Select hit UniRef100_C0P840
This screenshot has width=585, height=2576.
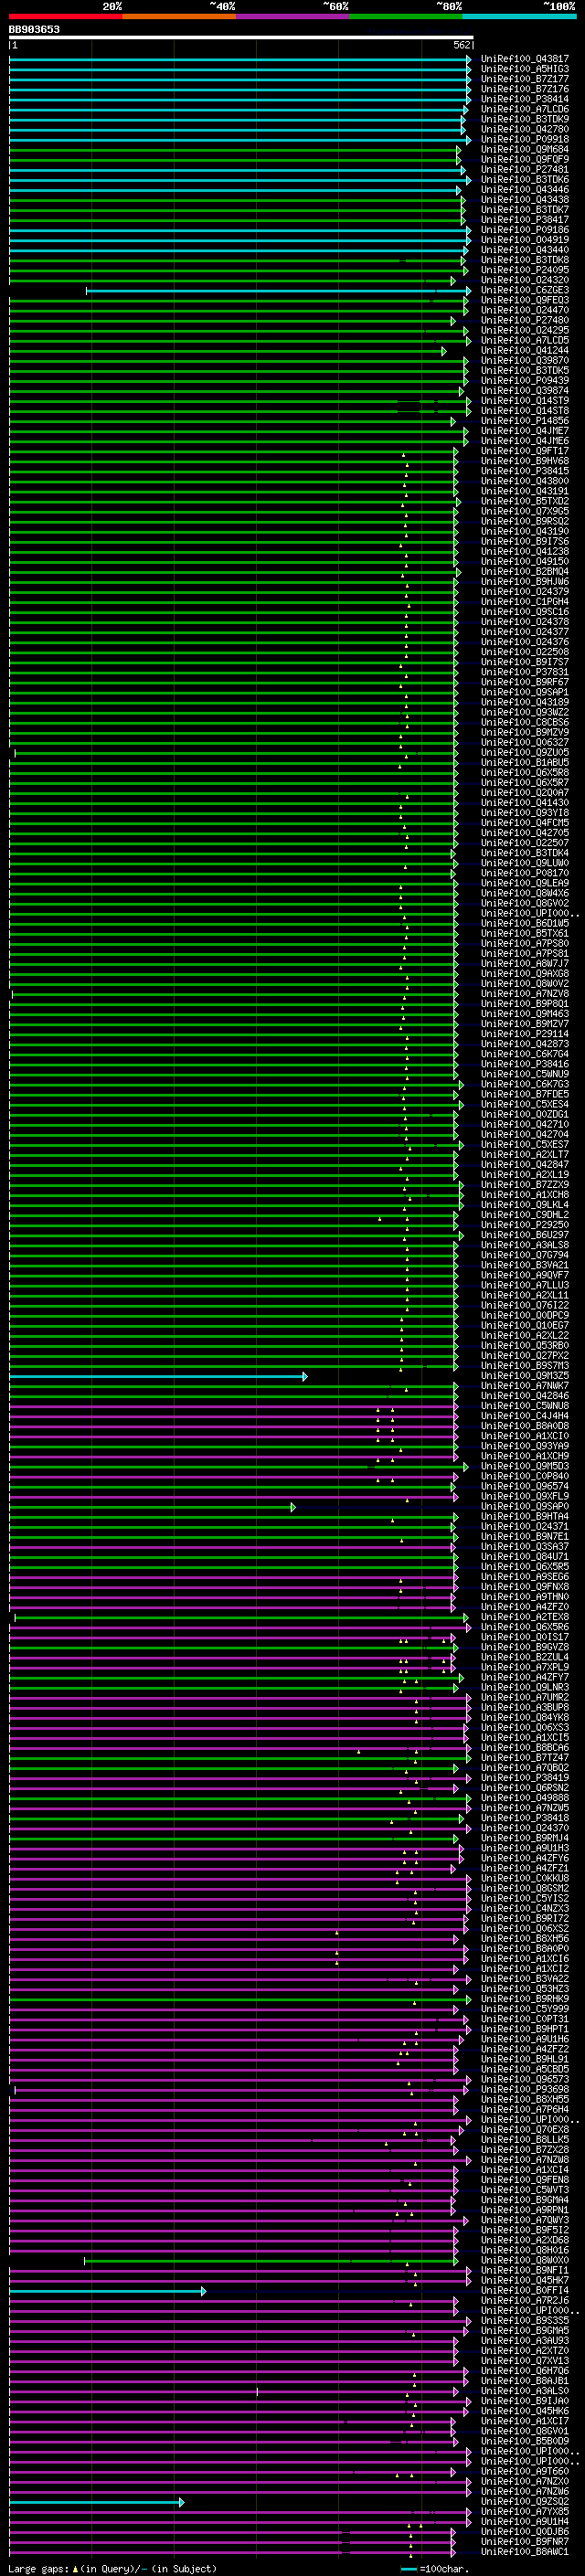coord(525,1476)
